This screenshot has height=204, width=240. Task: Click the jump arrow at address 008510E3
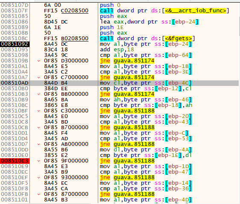pos(39,161)
